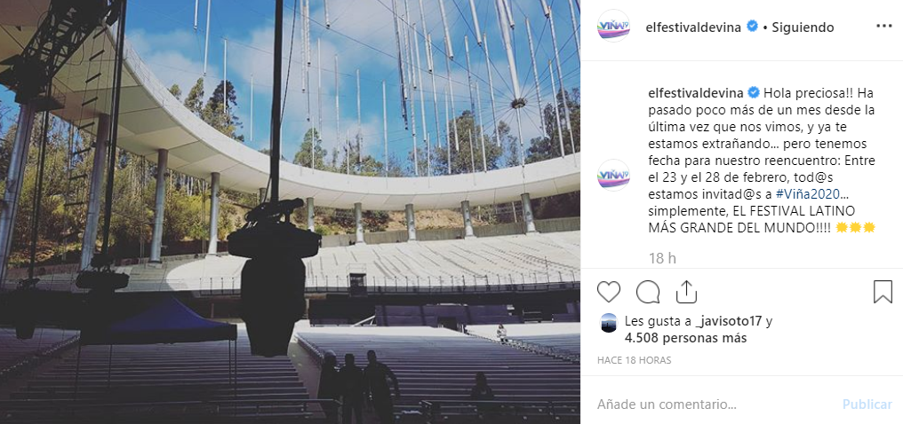Screen dimensions: 903x424
Task: Focus the Añade un comentario field
Action: (714, 404)
